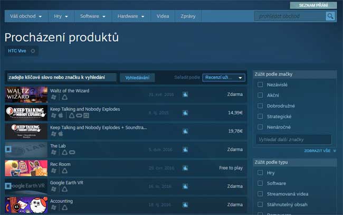Viewport: 343px width, 215px height.
Task: Click VR icon on Keep Talking + Soundtrack row
Action: pos(185,131)
